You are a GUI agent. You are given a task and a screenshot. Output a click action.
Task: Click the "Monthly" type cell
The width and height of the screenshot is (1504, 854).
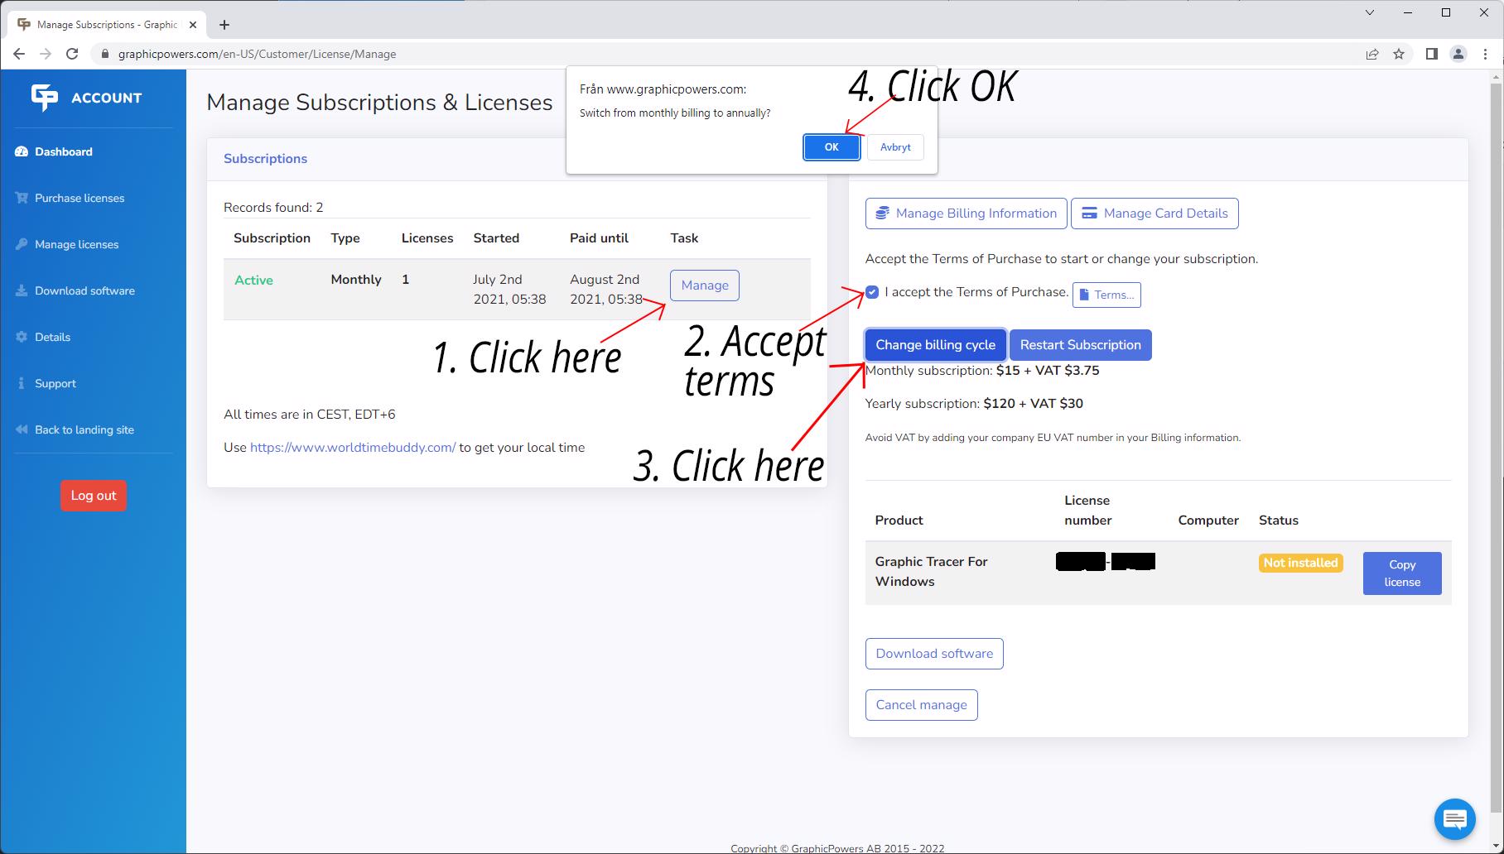pos(356,280)
